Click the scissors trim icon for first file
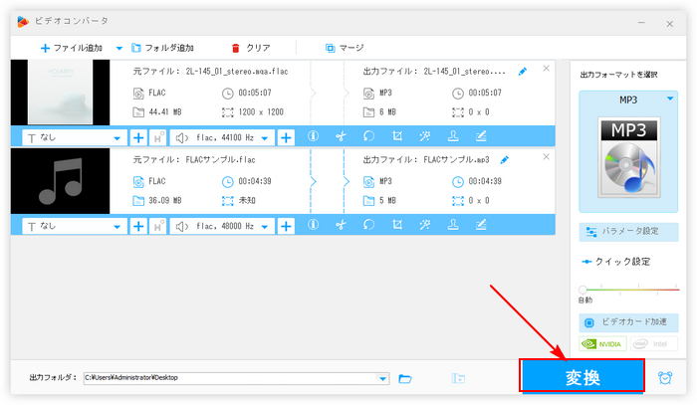 341,137
